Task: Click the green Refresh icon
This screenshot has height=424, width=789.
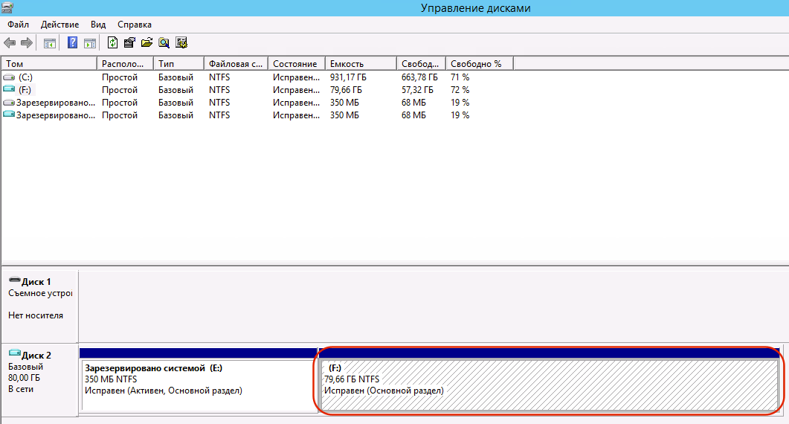Action: [x=113, y=42]
